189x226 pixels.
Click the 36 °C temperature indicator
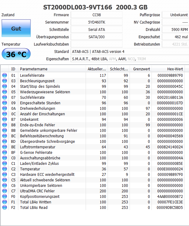tap(16, 54)
